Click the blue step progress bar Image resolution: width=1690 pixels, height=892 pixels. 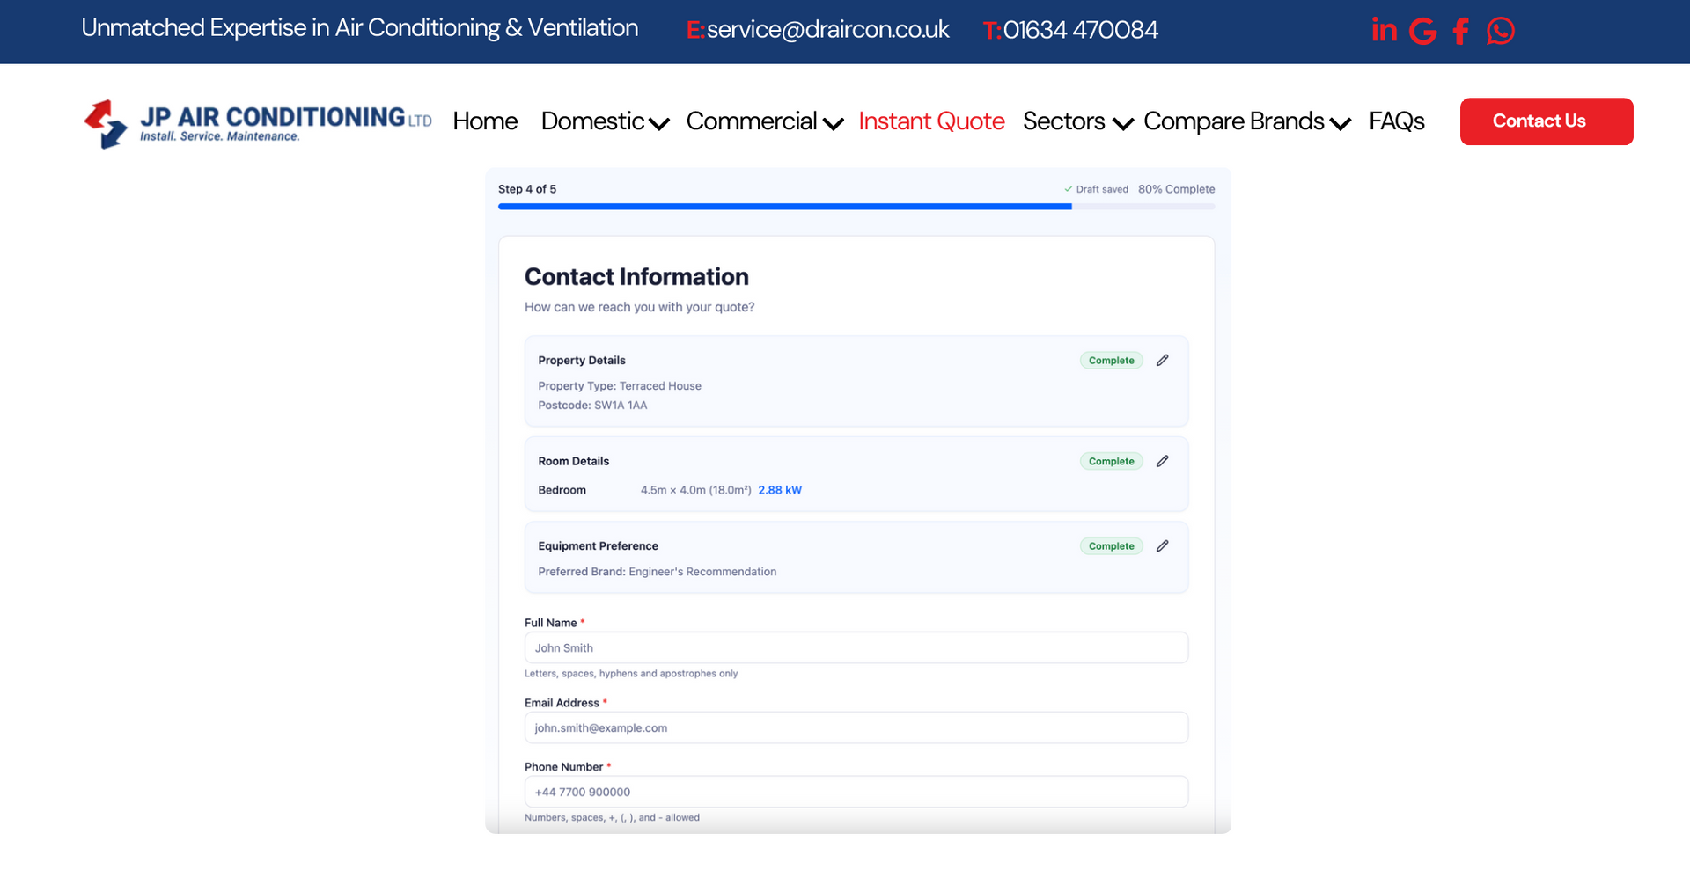784,207
